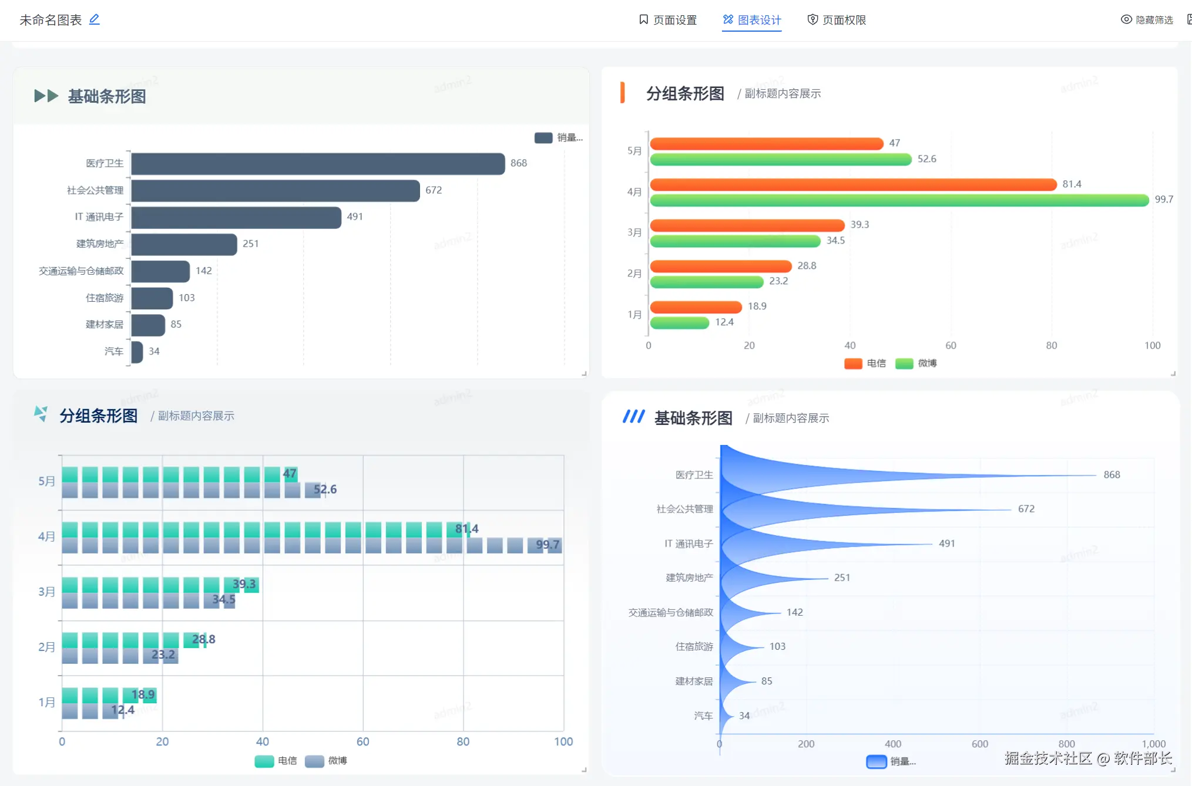This screenshot has height=786, width=1192.
Task: Click the dark 销量 legend color swatch
Action: click(x=543, y=137)
